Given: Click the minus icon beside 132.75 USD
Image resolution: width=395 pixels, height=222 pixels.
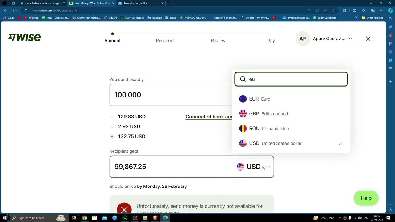Looking at the screenshot, I should tap(112, 137).
